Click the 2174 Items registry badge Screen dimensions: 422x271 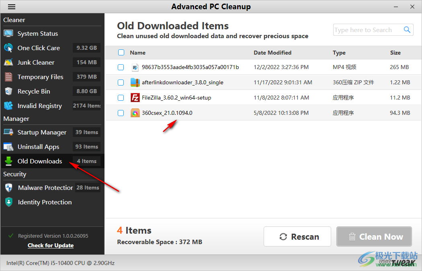(87, 106)
